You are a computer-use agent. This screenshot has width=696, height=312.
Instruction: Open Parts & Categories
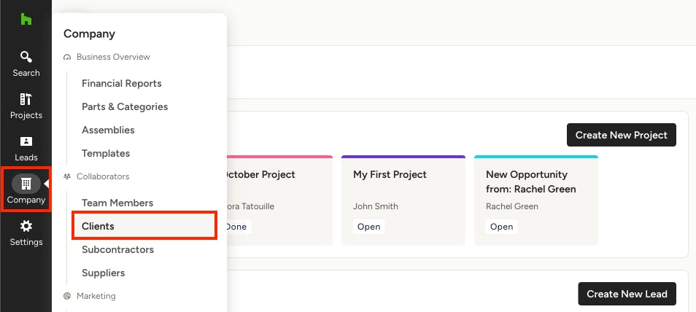[125, 107]
